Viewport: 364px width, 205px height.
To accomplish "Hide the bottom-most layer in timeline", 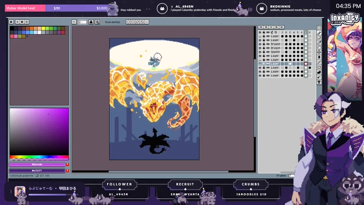I will tap(260, 75).
